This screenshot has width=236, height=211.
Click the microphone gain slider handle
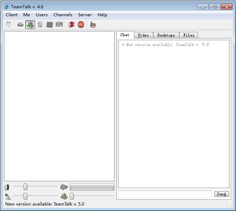[25, 196]
